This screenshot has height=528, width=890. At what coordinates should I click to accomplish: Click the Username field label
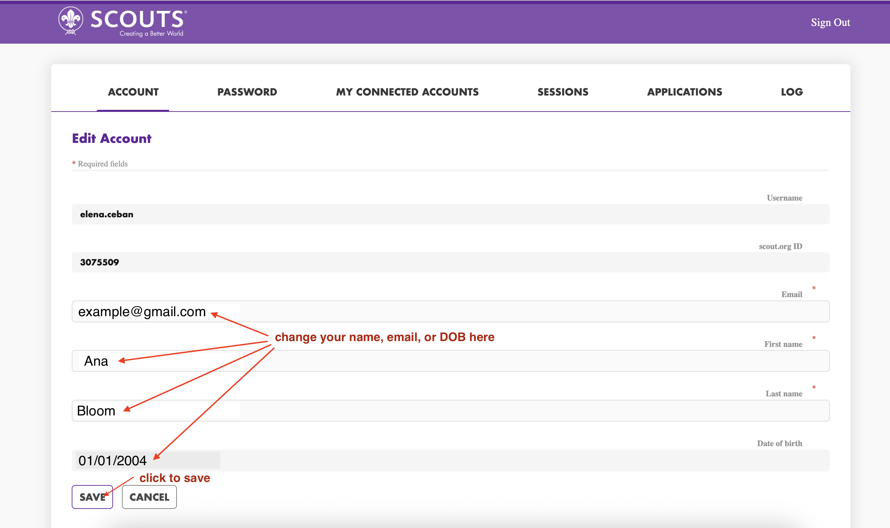(x=784, y=198)
